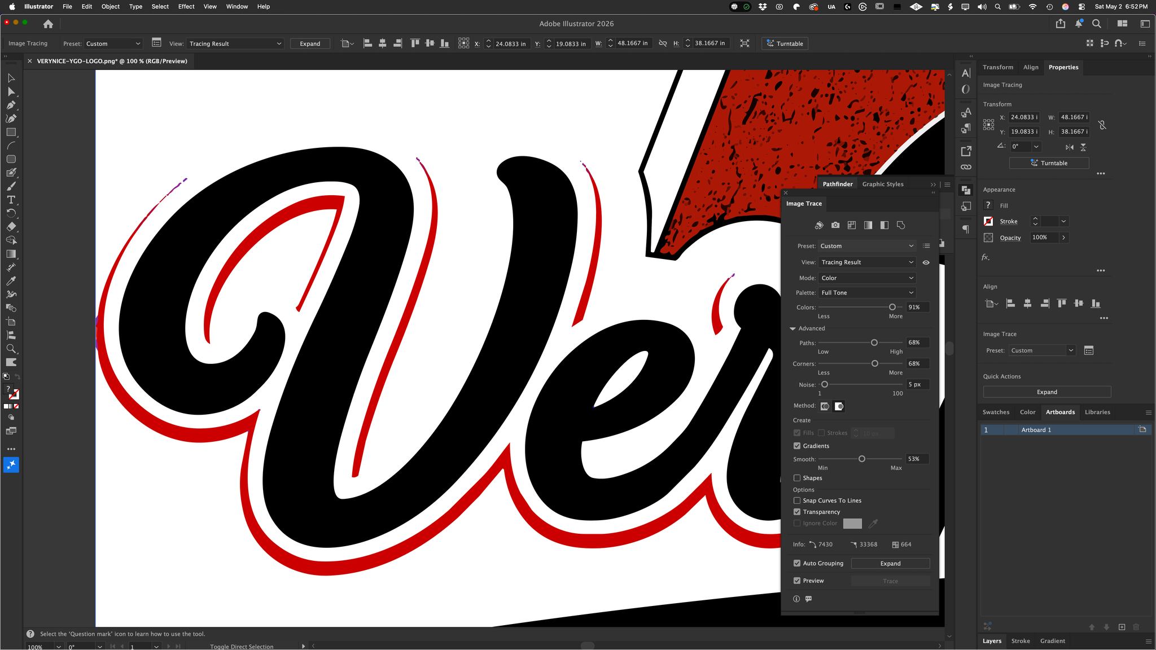Select the Gradient tool

click(x=11, y=254)
